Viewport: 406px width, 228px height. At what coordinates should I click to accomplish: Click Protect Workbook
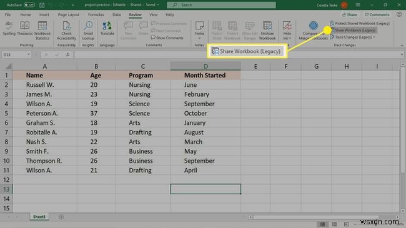pos(232,31)
